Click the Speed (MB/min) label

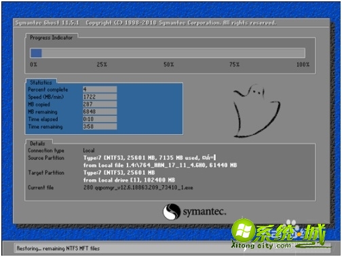46,97
